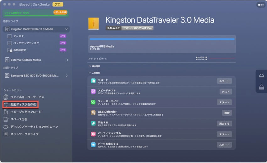Click the プロ badge
Viewport: 267px width, 163px height.
tap(58, 4)
